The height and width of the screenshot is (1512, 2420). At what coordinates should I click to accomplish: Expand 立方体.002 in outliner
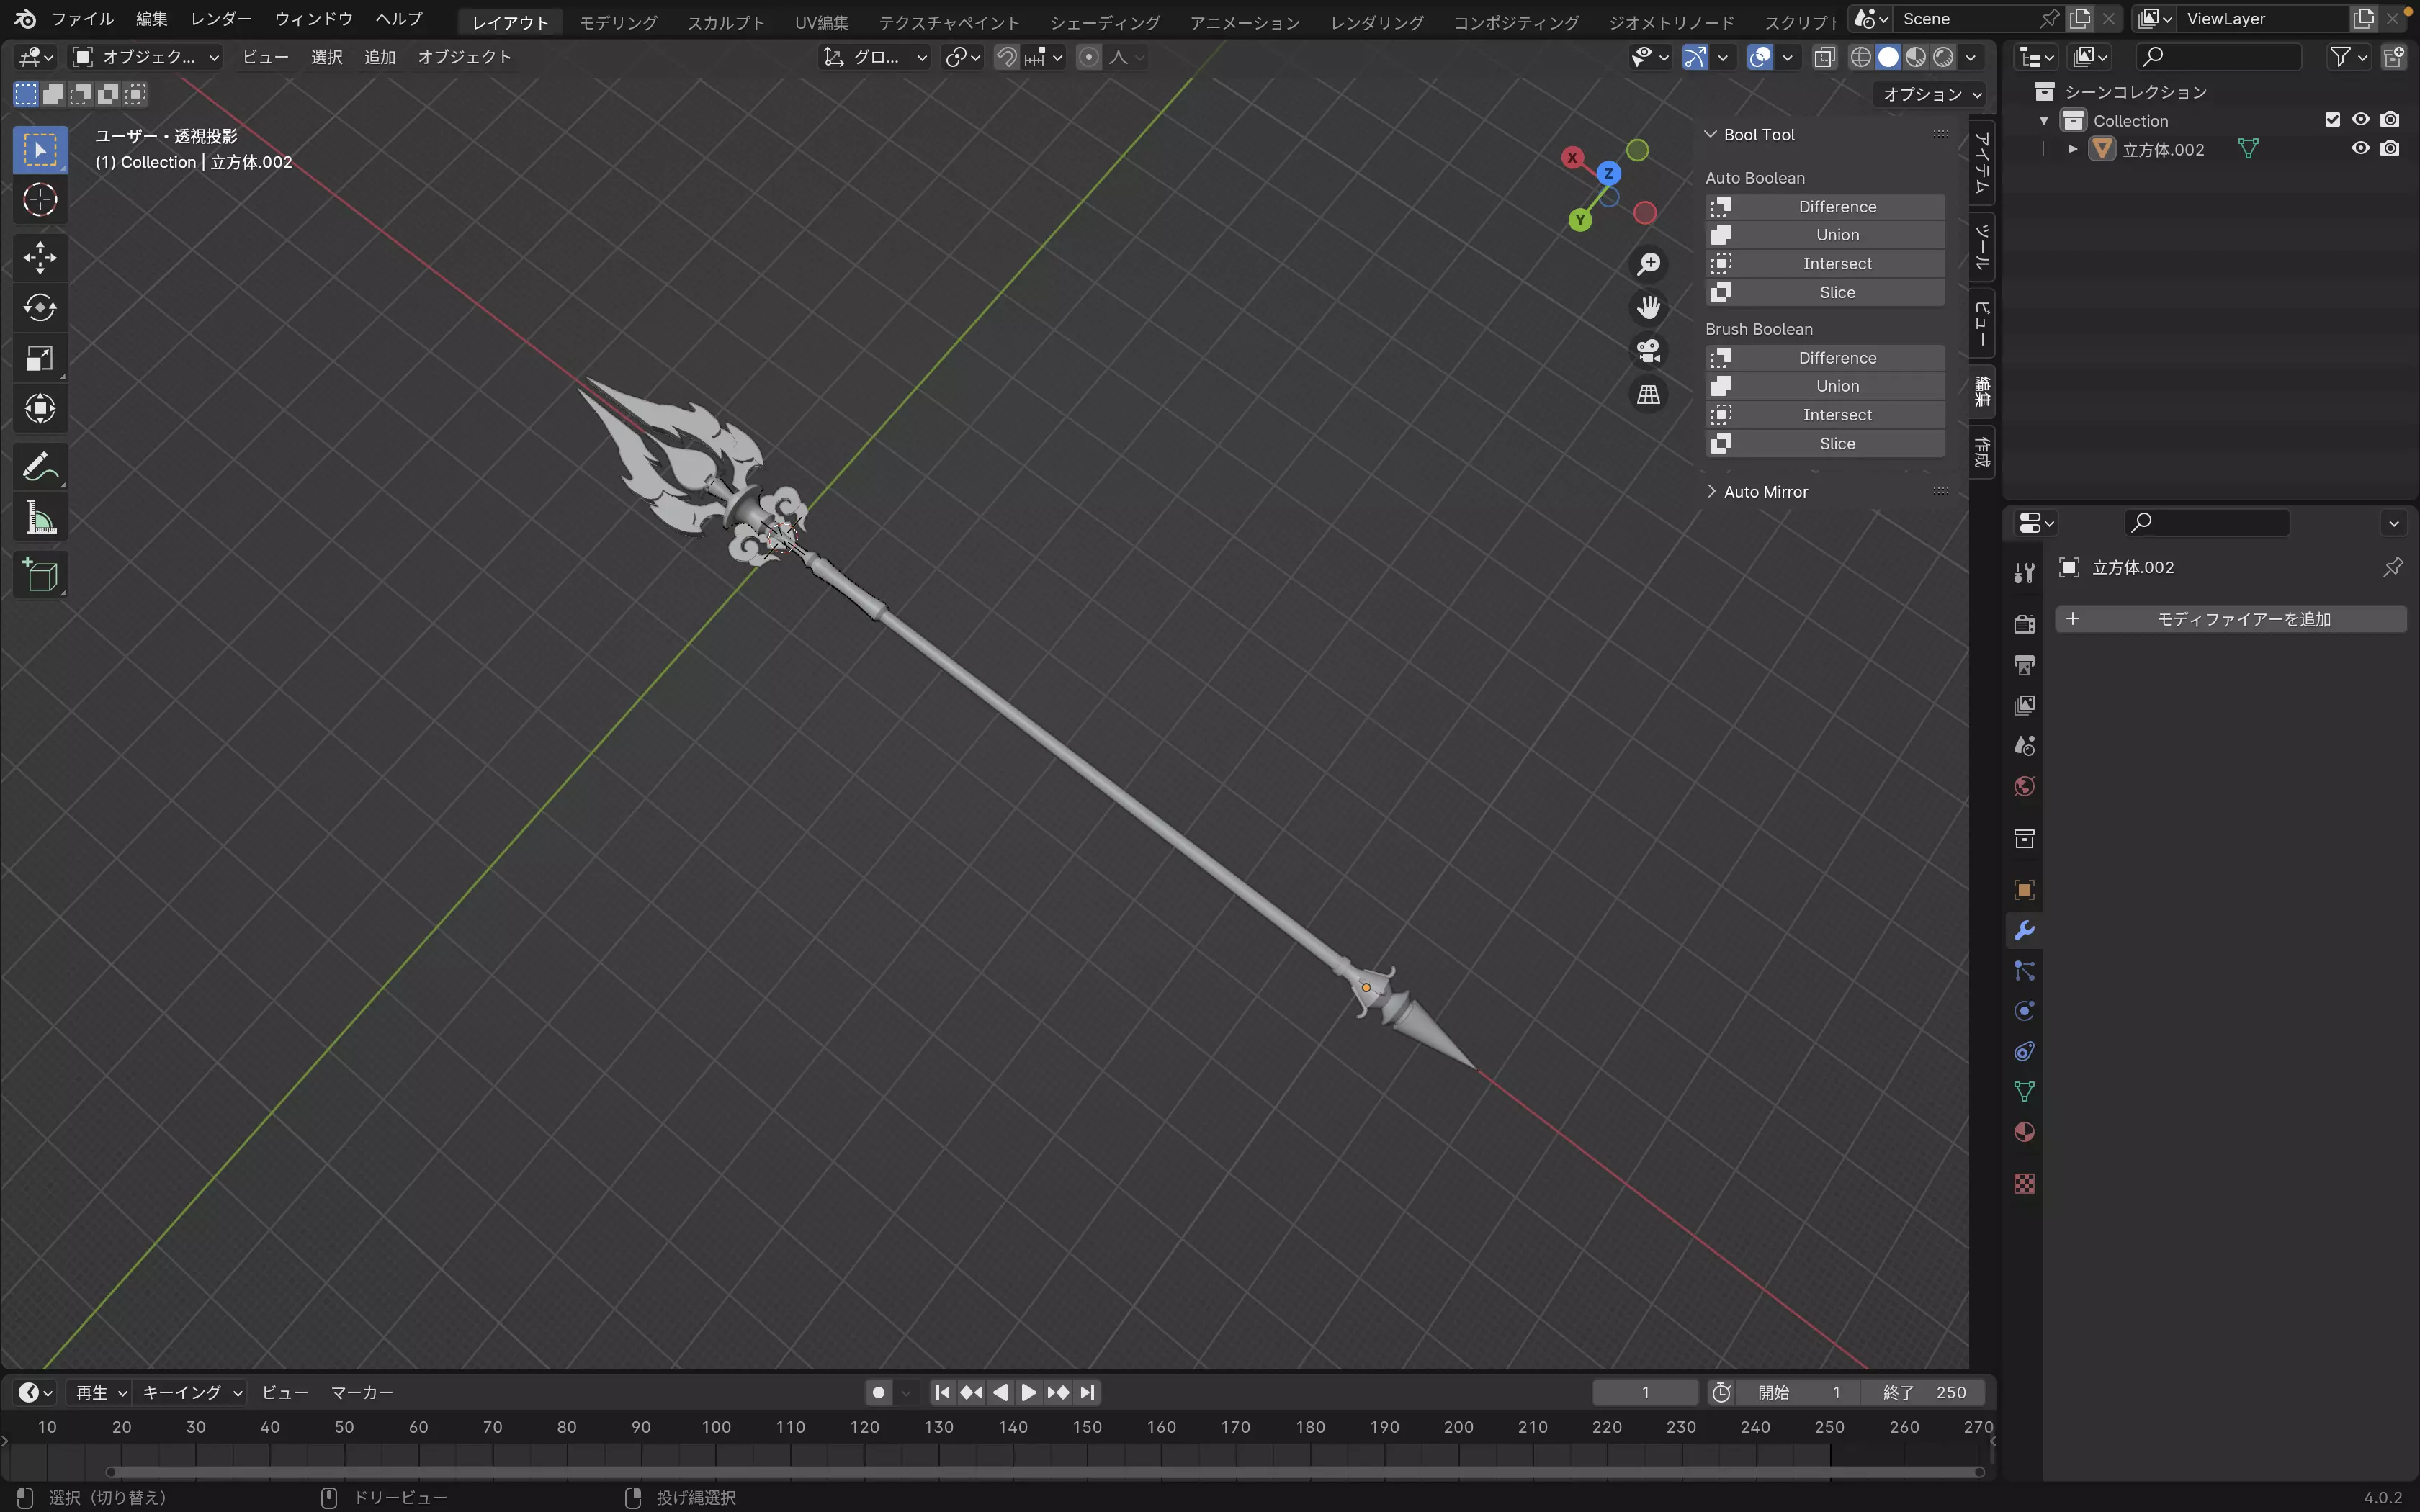coord(2073,149)
